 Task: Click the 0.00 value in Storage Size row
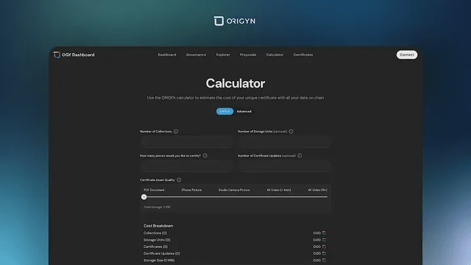(x=317, y=260)
